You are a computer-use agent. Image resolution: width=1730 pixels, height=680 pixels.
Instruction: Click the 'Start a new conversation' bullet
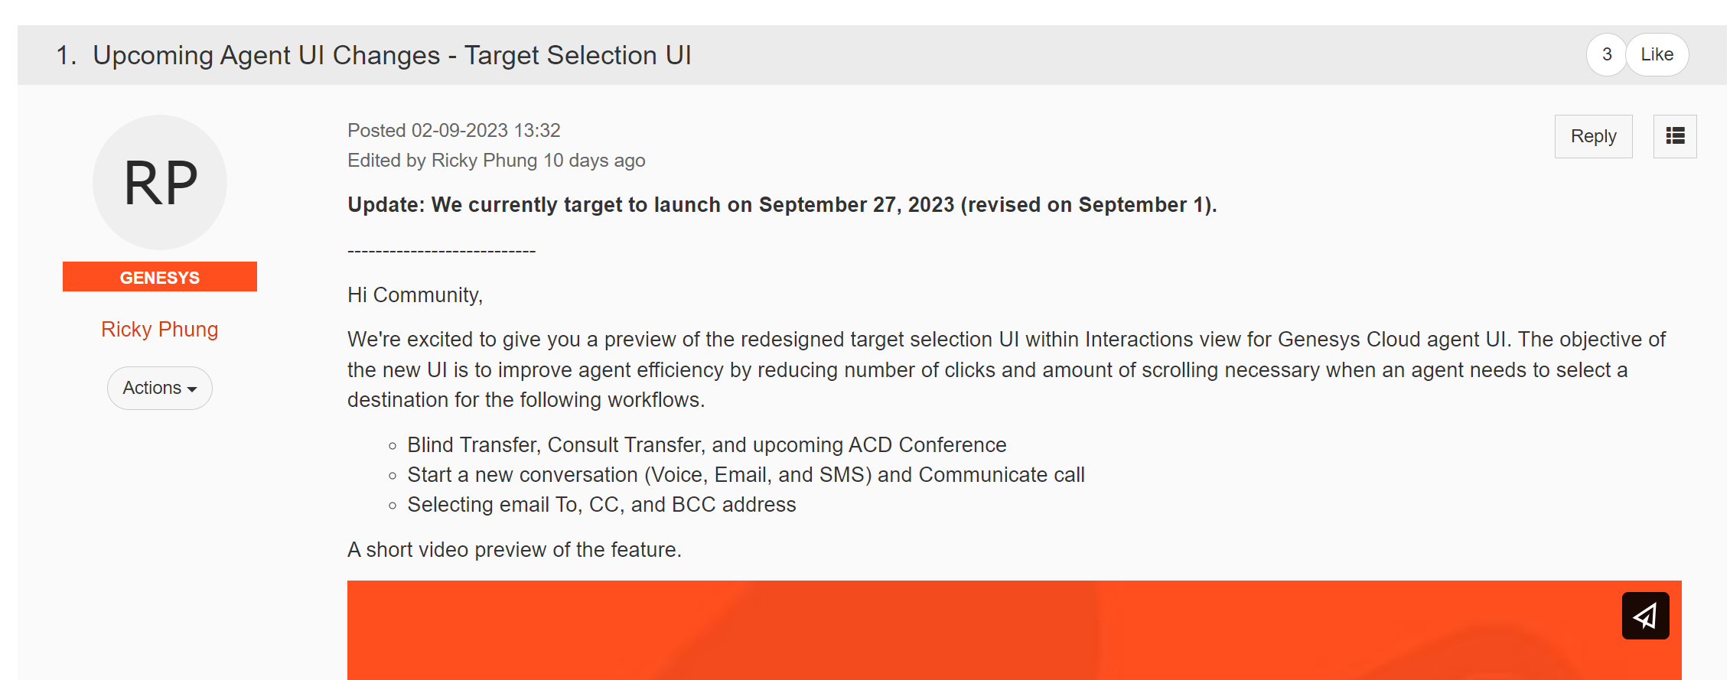(x=745, y=474)
